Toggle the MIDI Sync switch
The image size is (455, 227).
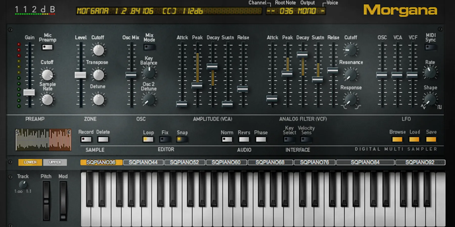tap(430, 47)
